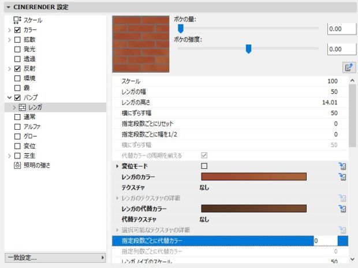The width and height of the screenshot is (358, 268).
Task: Click the brick texture preview thumbnail
Action: (x=141, y=44)
